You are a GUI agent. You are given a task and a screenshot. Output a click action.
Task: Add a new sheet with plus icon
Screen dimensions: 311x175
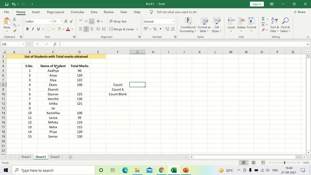[x=70, y=157]
